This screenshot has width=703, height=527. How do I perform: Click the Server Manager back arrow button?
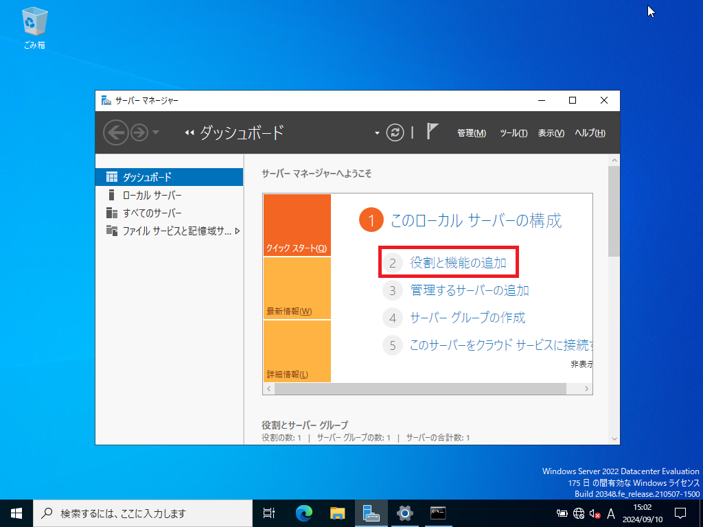tap(115, 132)
